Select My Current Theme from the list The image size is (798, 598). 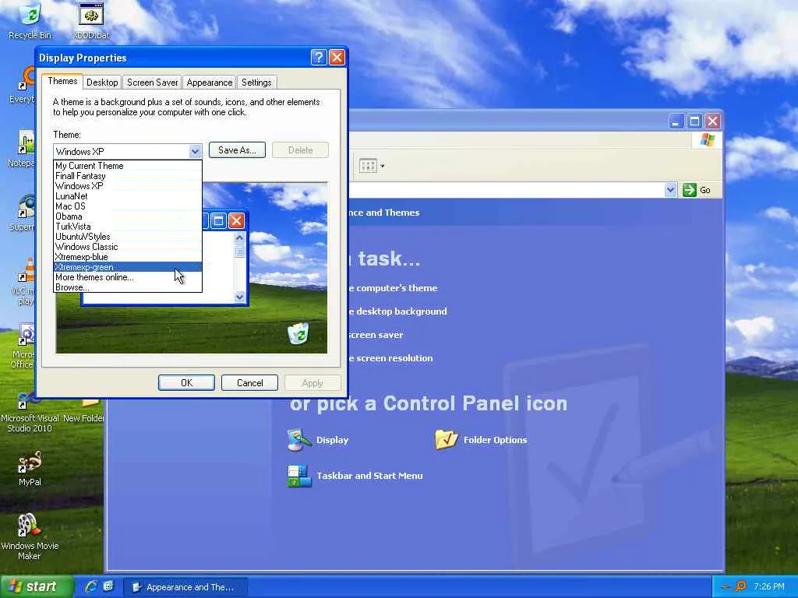point(128,166)
